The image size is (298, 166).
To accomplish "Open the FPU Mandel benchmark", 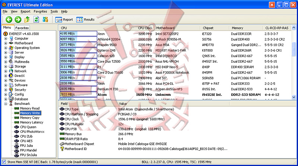I will coord(28,150).
